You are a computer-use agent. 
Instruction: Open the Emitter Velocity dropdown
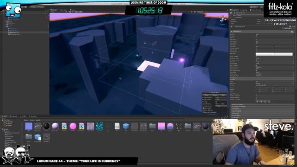pyautogui.click(x=275, y=67)
